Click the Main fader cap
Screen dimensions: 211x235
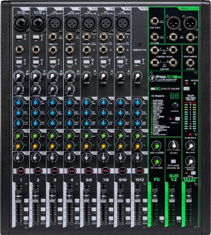pyautogui.click(x=189, y=196)
